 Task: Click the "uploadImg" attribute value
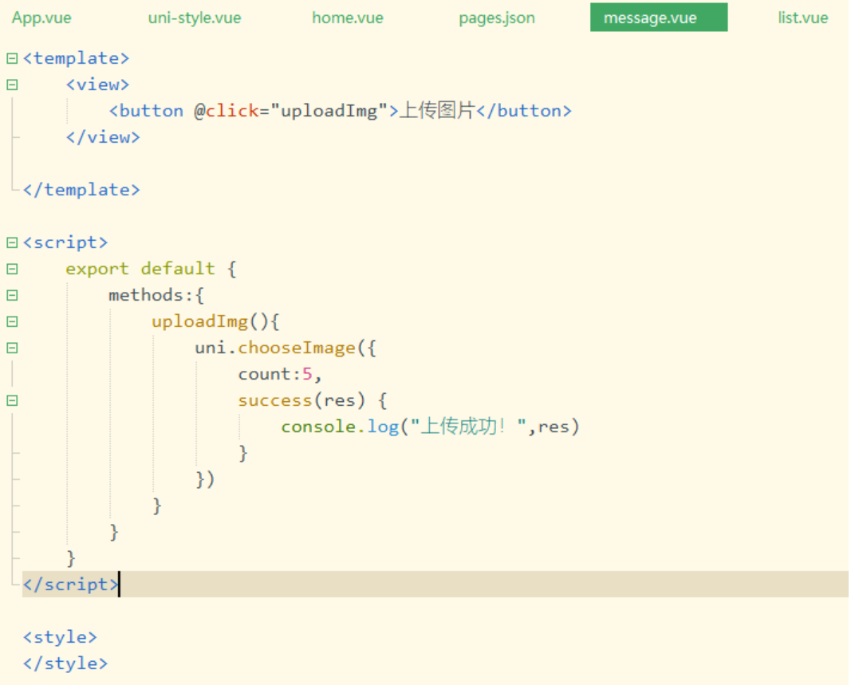point(329,111)
